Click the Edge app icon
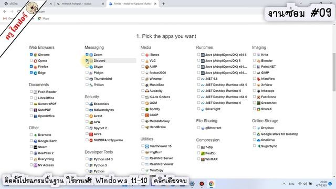This screenshot has height=189, width=336. tap(36, 73)
